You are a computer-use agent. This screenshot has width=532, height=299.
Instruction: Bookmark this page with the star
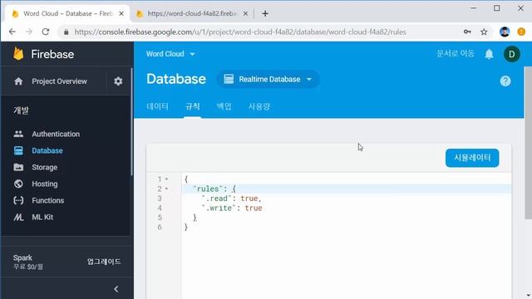484,32
